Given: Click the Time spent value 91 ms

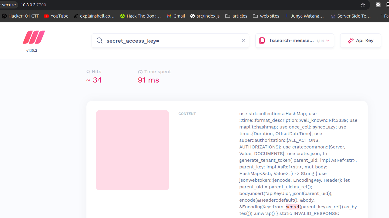Looking at the screenshot, I should tap(149, 80).
